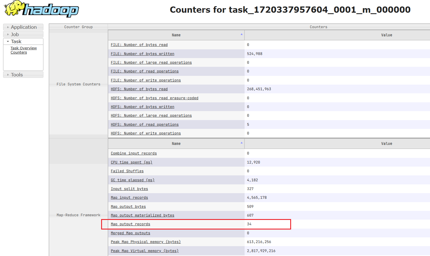Open the Task Overview link

24,48
